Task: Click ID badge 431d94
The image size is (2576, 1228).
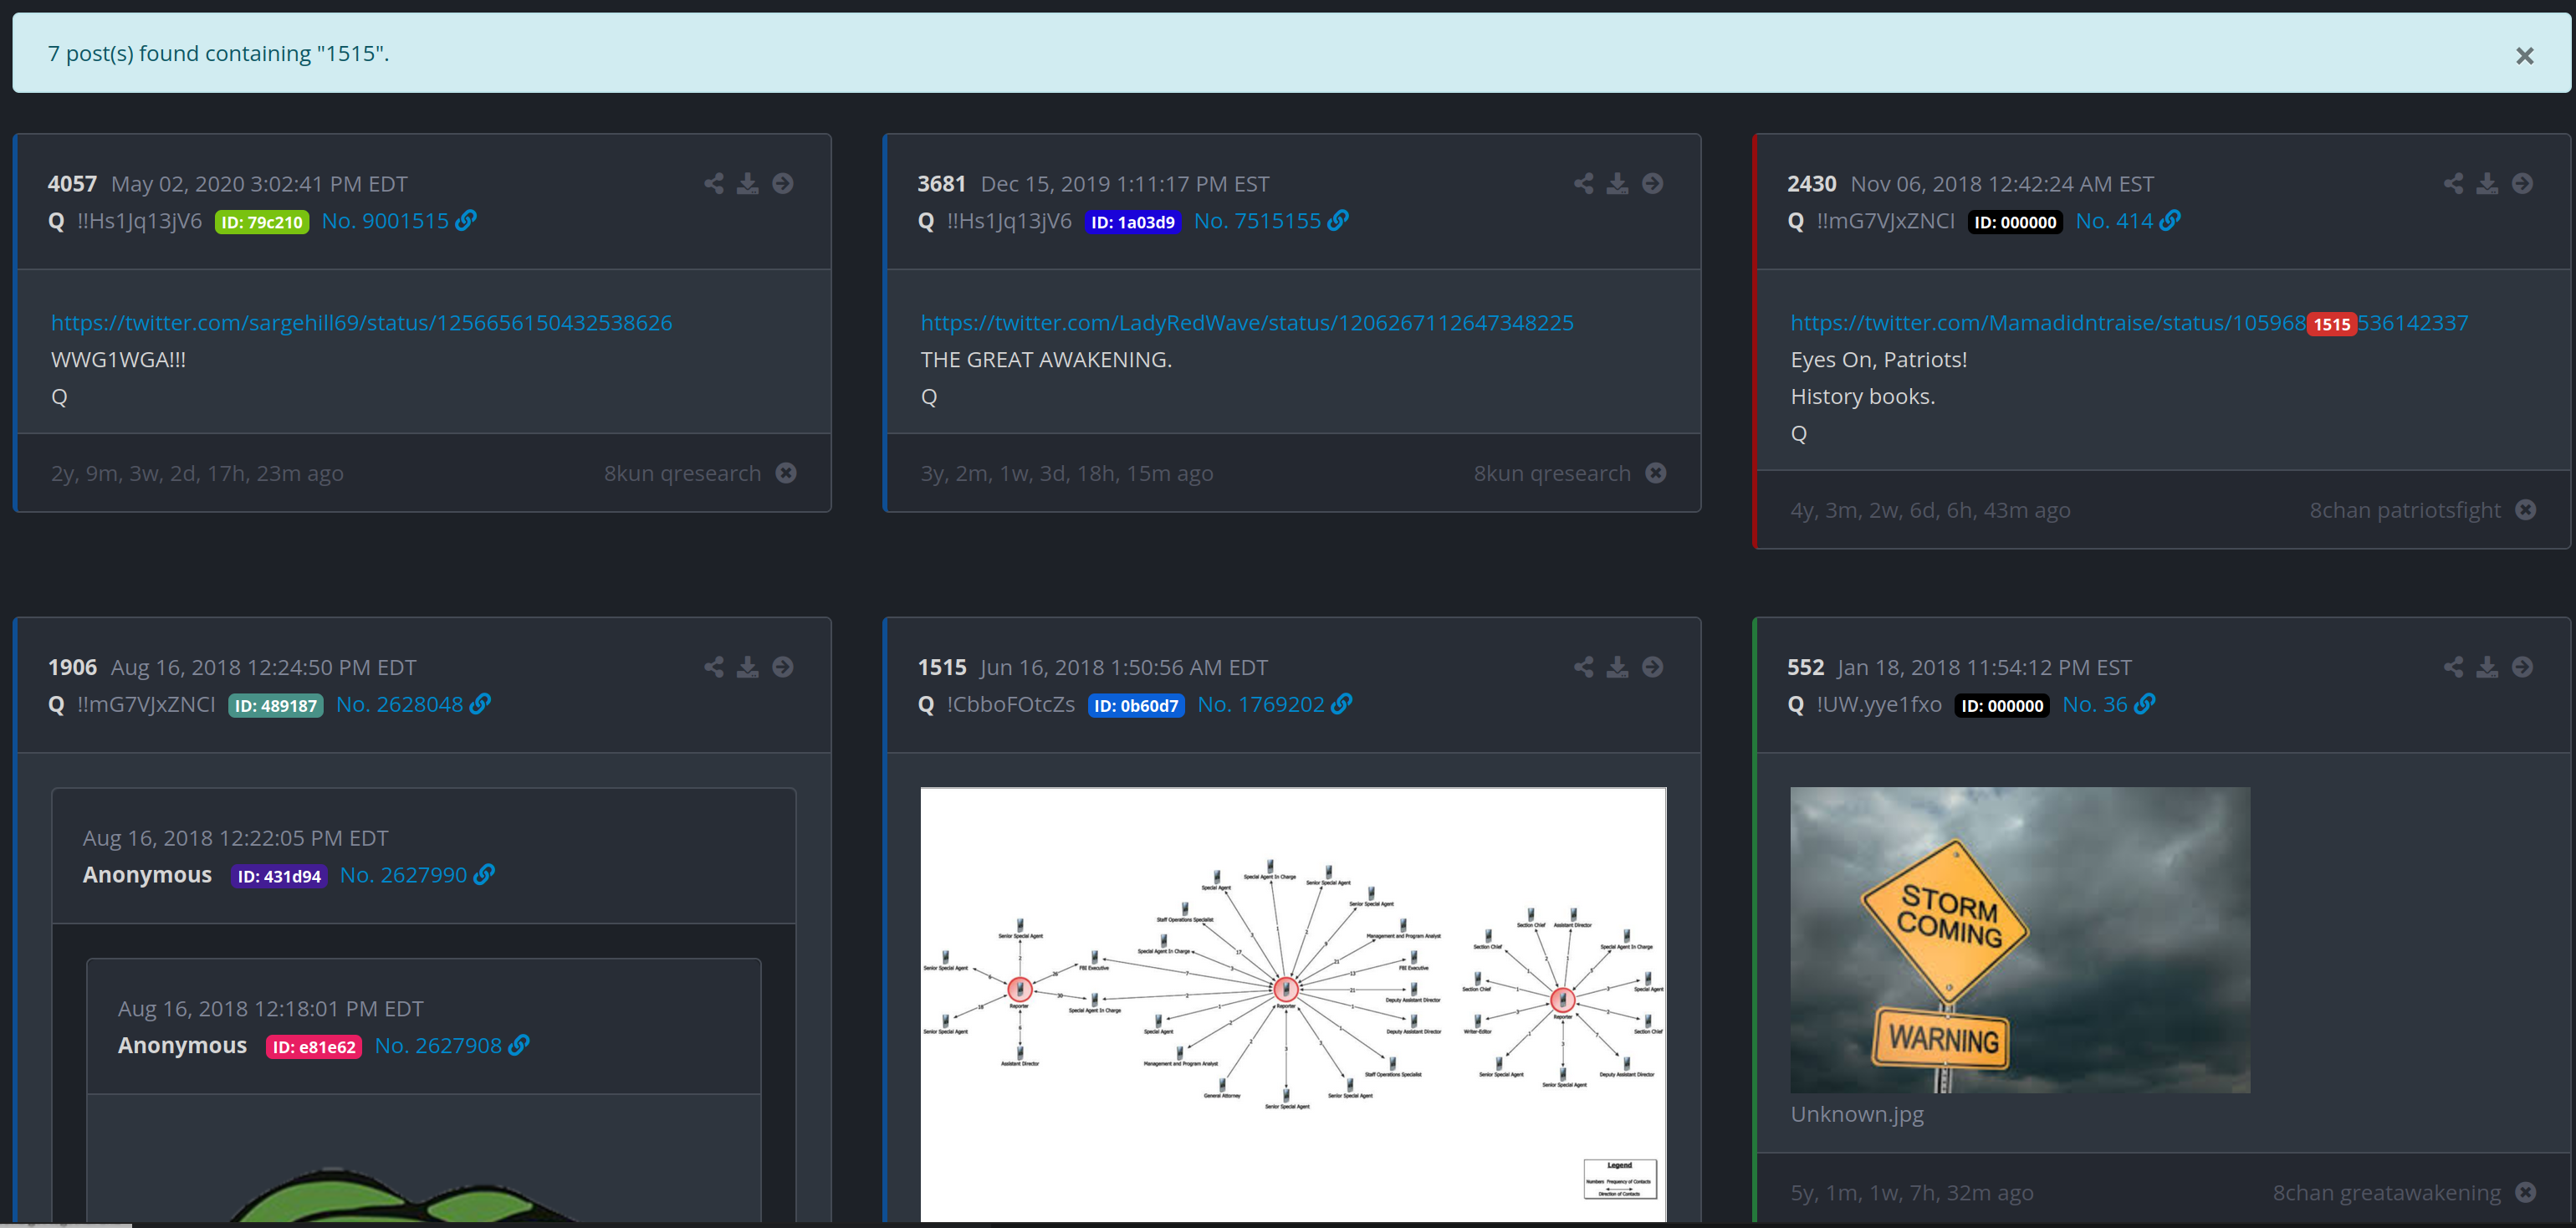Action: 279,876
